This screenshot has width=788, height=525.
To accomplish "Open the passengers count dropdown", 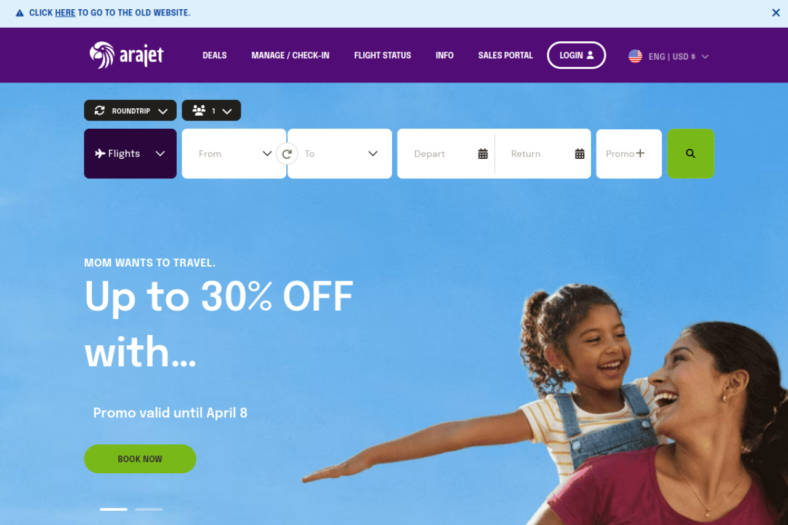I will pos(211,111).
